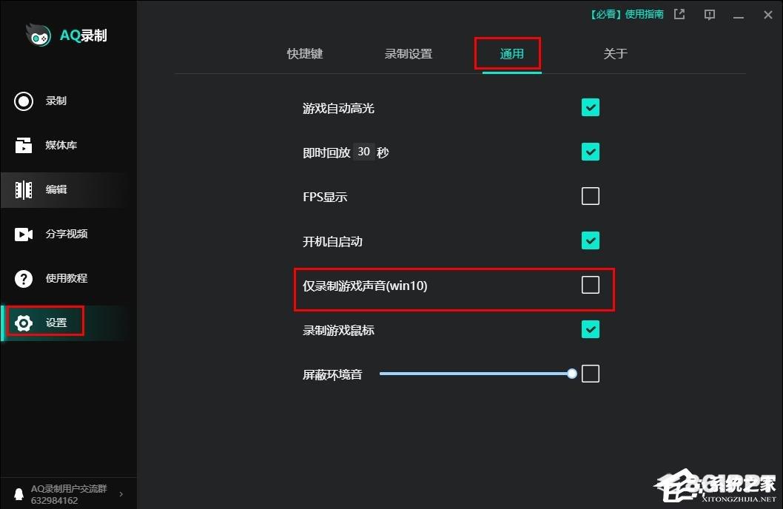The width and height of the screenshot is (783, 509).
Task: Expand the AQ录制用户交流群 arrow
Action: click(121, 494)
